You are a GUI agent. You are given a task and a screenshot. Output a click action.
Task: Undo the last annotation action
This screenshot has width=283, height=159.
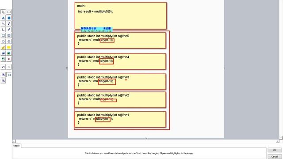pos(3,67)
